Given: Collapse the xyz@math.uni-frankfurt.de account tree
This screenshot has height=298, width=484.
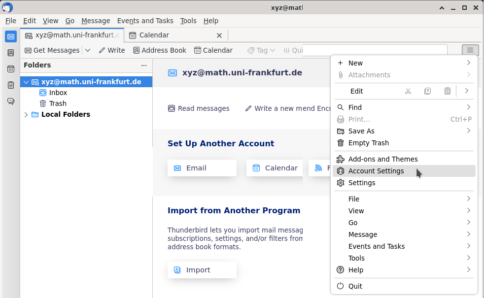Looking at the screenshot, I should click(26, 82).
